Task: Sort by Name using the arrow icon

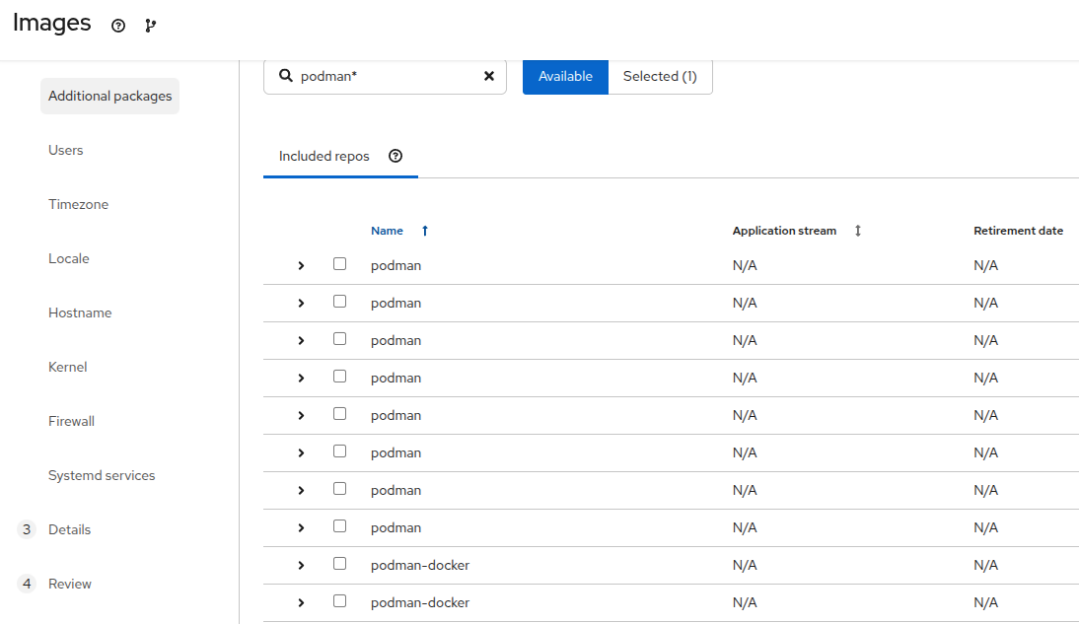Action: coord(425,231)
